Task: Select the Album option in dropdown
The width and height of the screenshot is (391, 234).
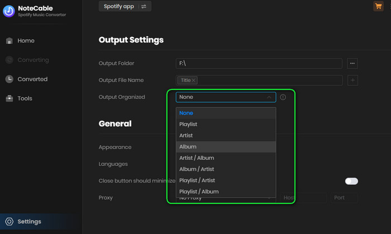Action: [x=188, y=147]
